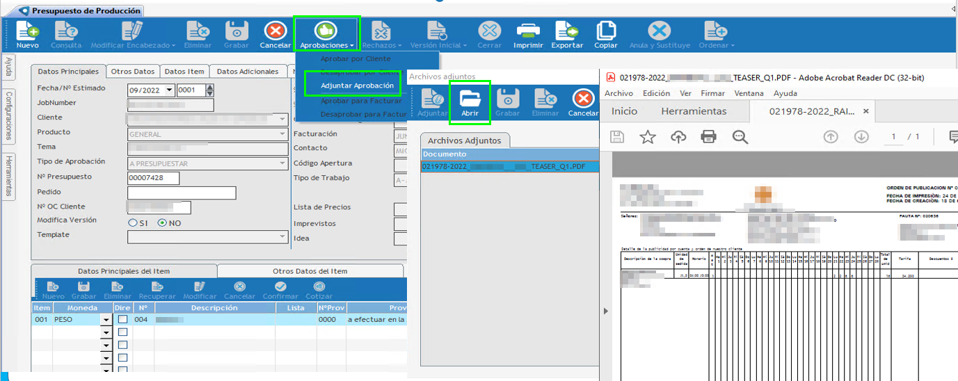Switch to the Datos Item tab
The height and width of the screenshot is (381, 958).
(x=184, y=71)
